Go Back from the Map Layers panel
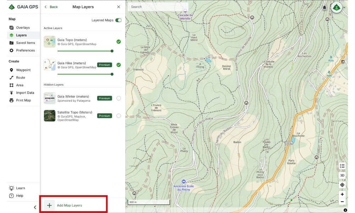This screenshot has width=355, height=213. [x=51, y=7]
